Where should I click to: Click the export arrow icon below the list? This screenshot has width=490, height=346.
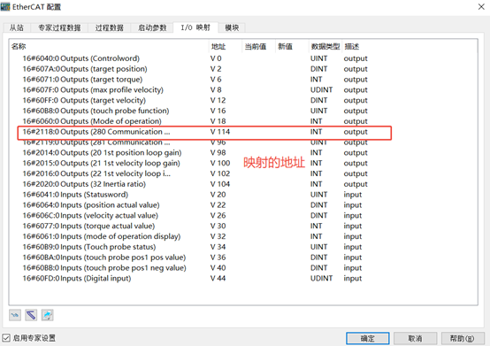tap(47, 315)
